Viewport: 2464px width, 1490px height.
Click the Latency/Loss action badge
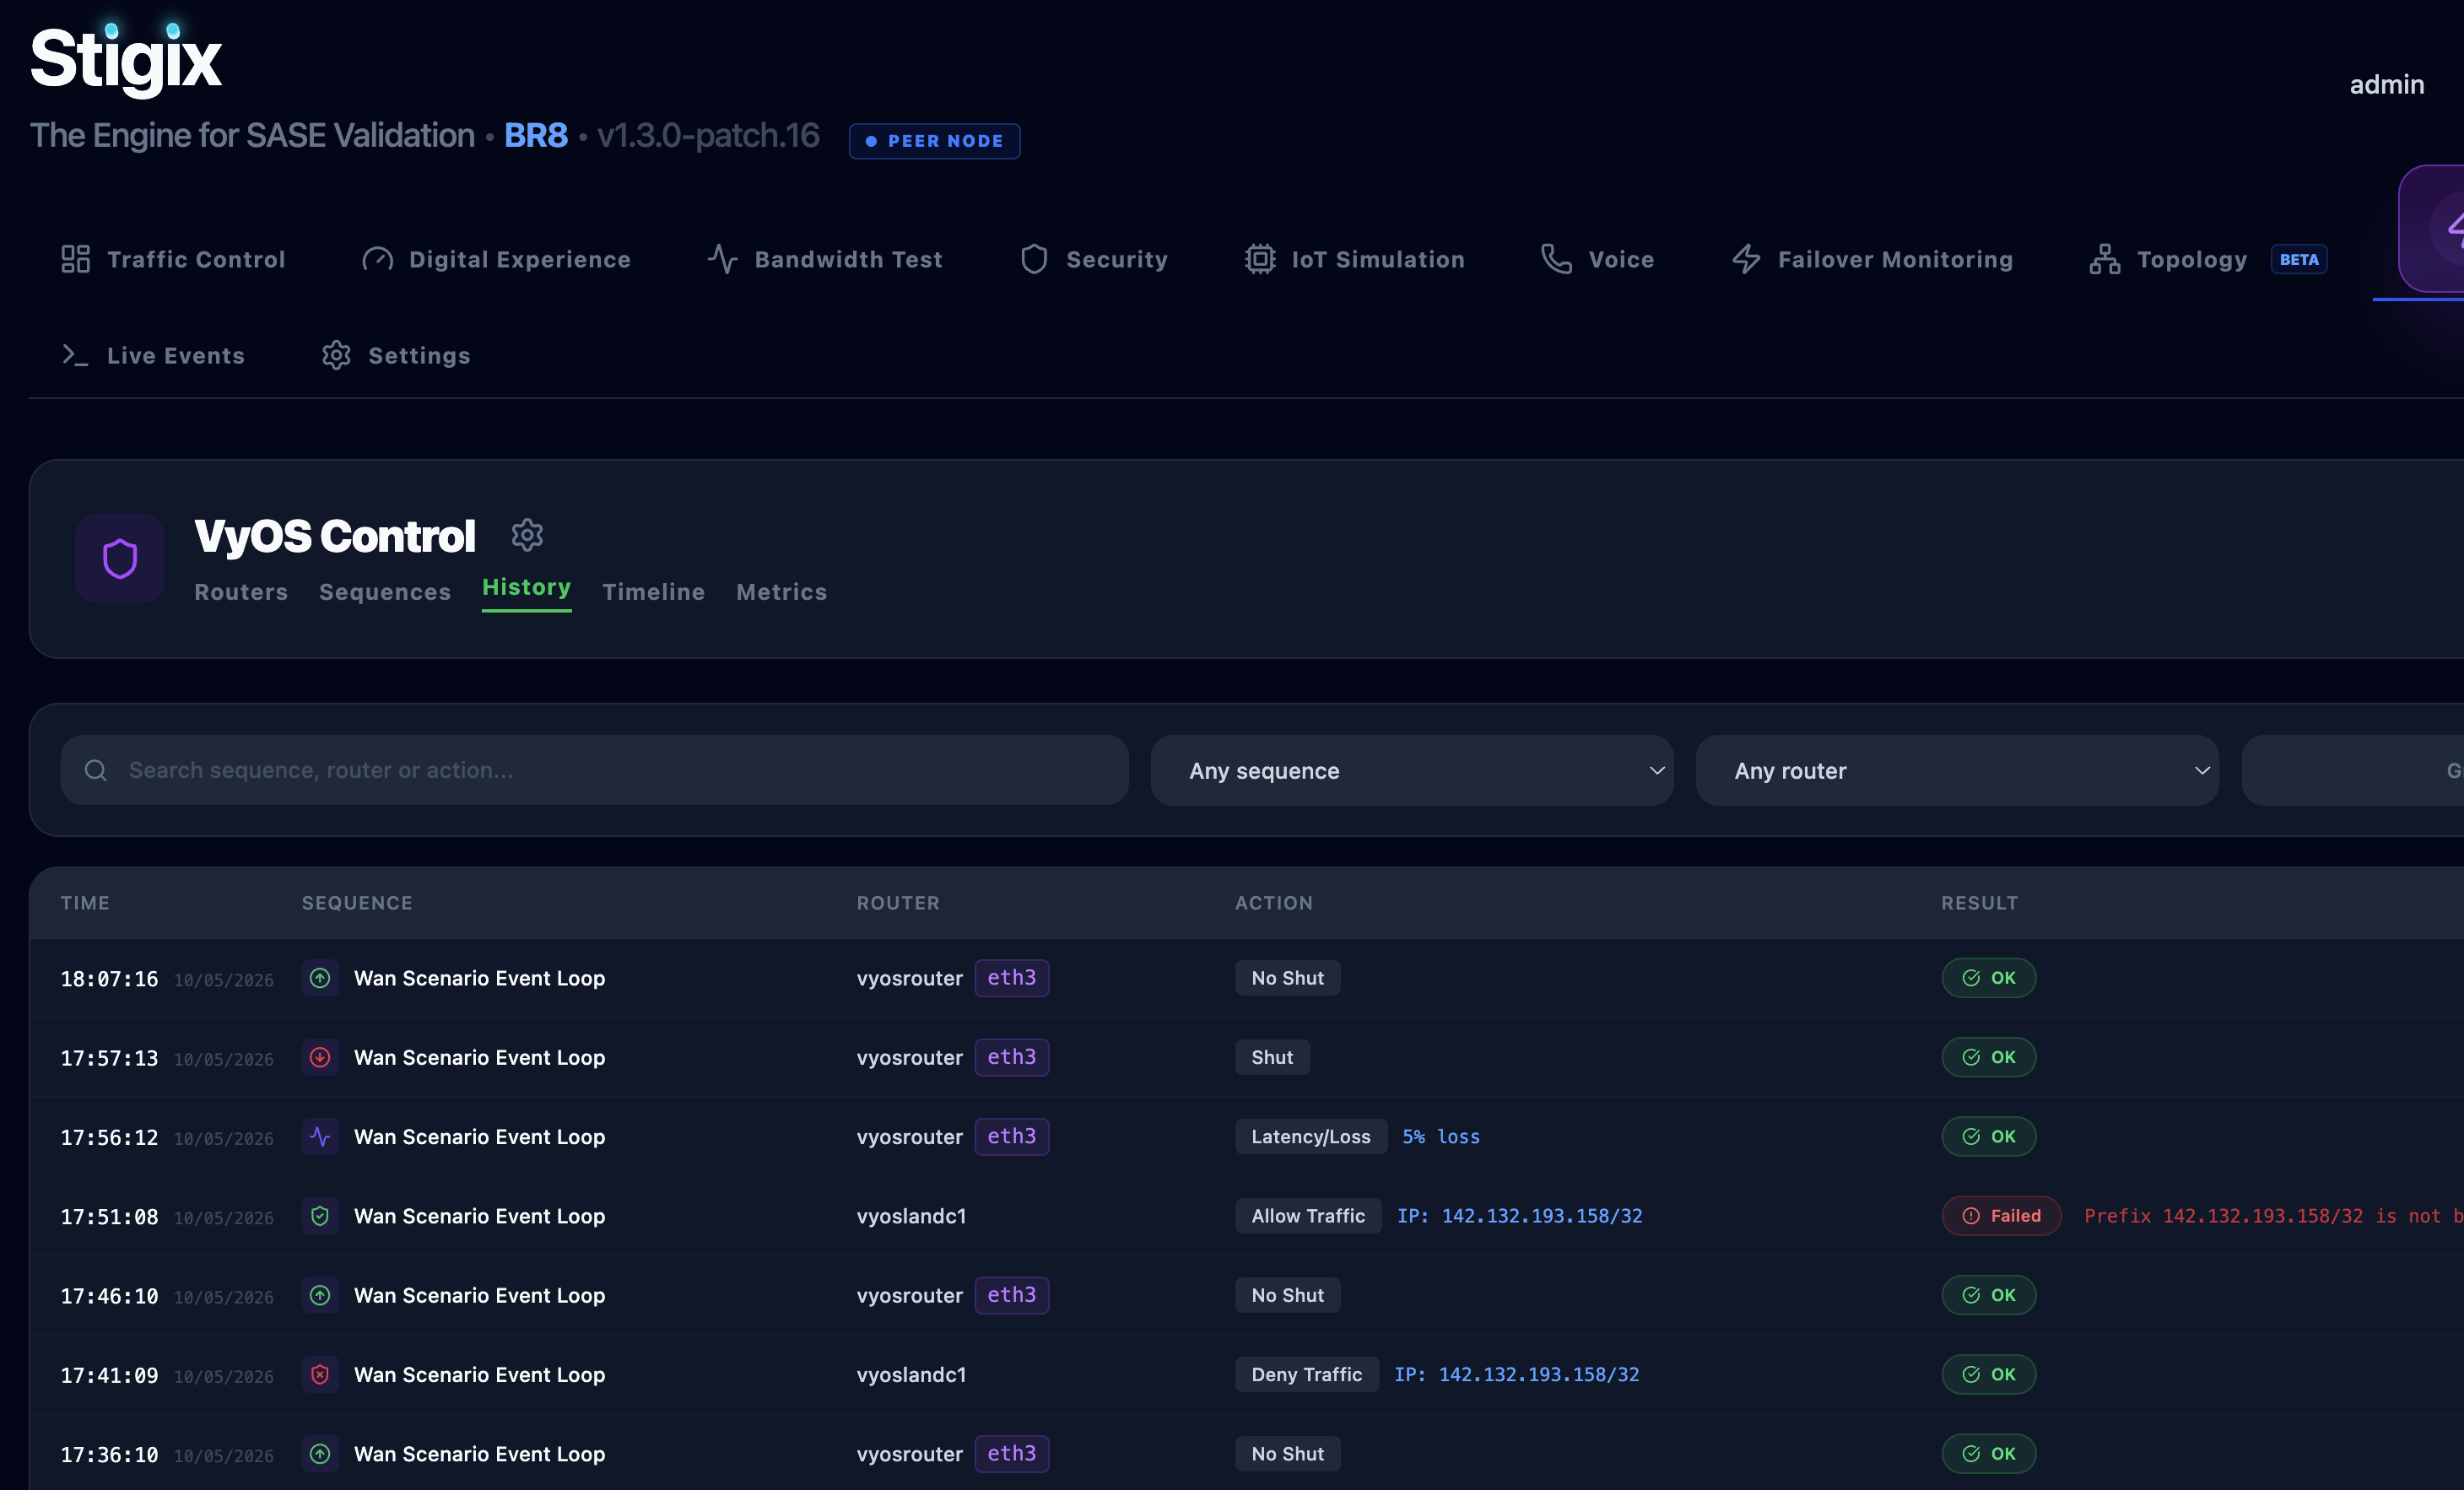1311,1136
